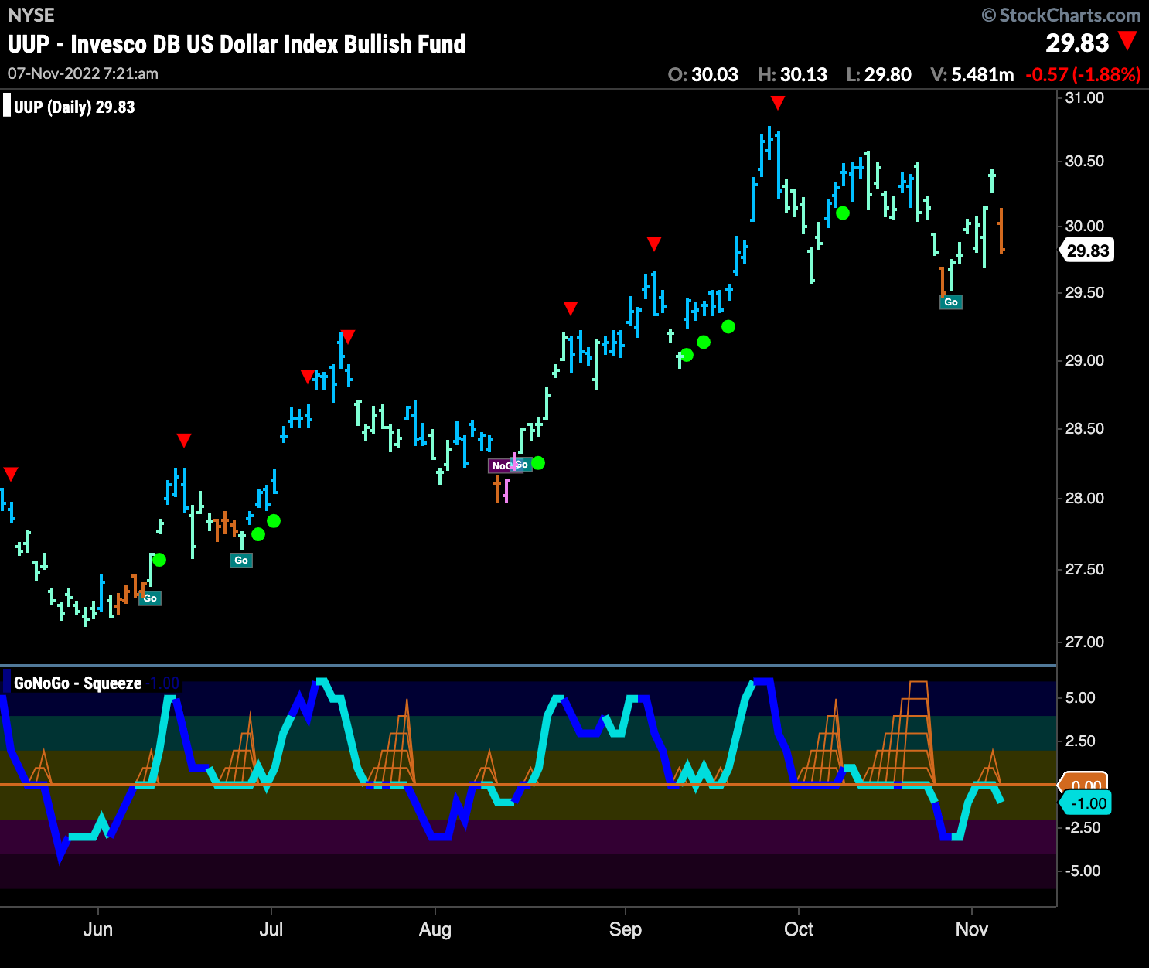Click the Jul label on the time axis
The image size is (1149, 968).
click(271, 929)
